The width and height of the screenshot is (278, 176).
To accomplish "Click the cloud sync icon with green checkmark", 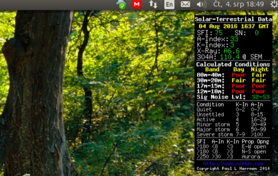I will 122,4.
